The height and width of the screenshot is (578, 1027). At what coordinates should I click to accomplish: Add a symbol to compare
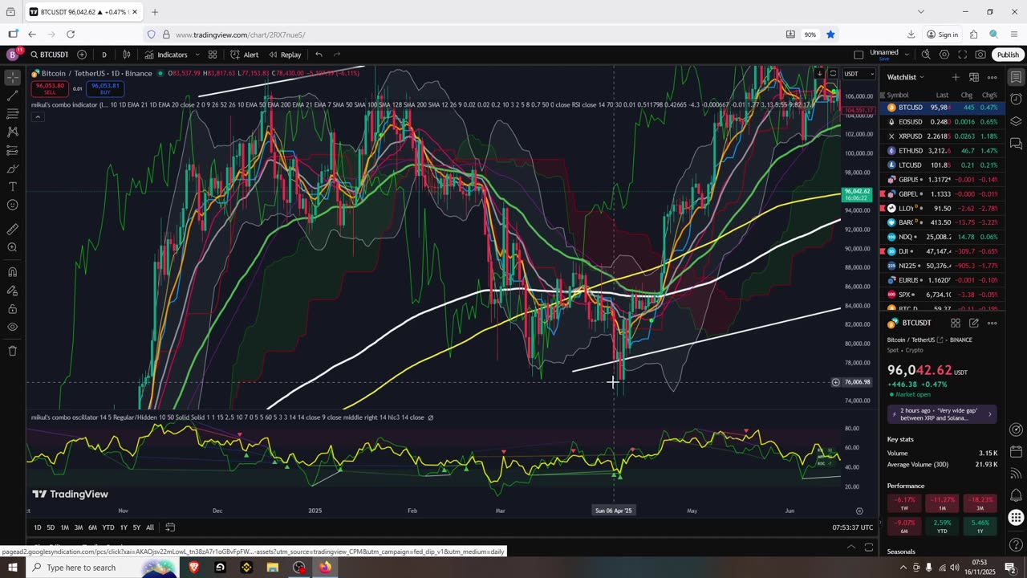pyautogui.click(x=82, y=55)
